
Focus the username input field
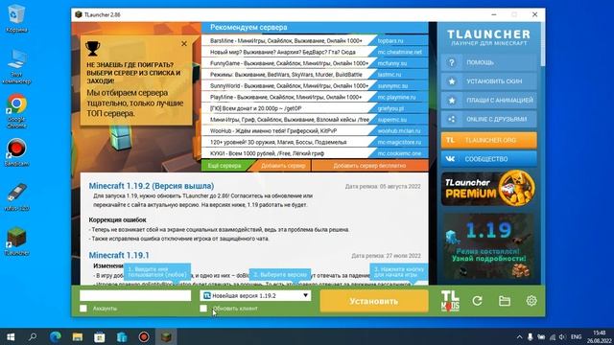pyautogui.click(x=135, y=296)
